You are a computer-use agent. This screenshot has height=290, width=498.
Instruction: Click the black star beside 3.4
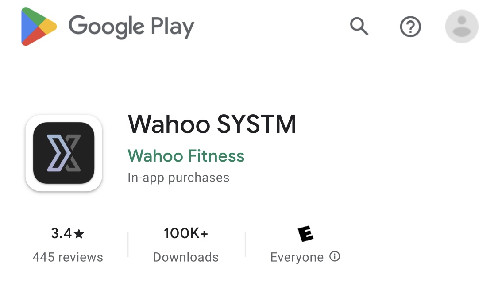(79, 234)
